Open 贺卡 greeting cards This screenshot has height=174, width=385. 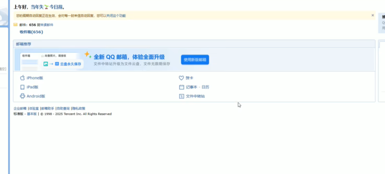tap(189, 78)
